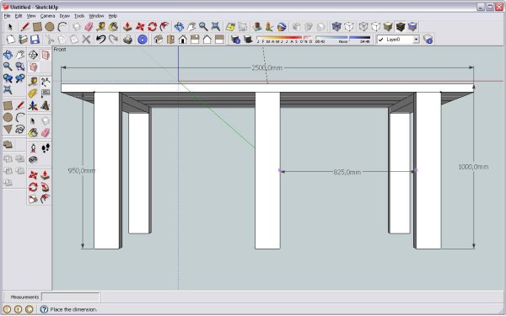
Task: Pick the Paint Bucket tool in top toolbar
Action: (x=113, y=27)
